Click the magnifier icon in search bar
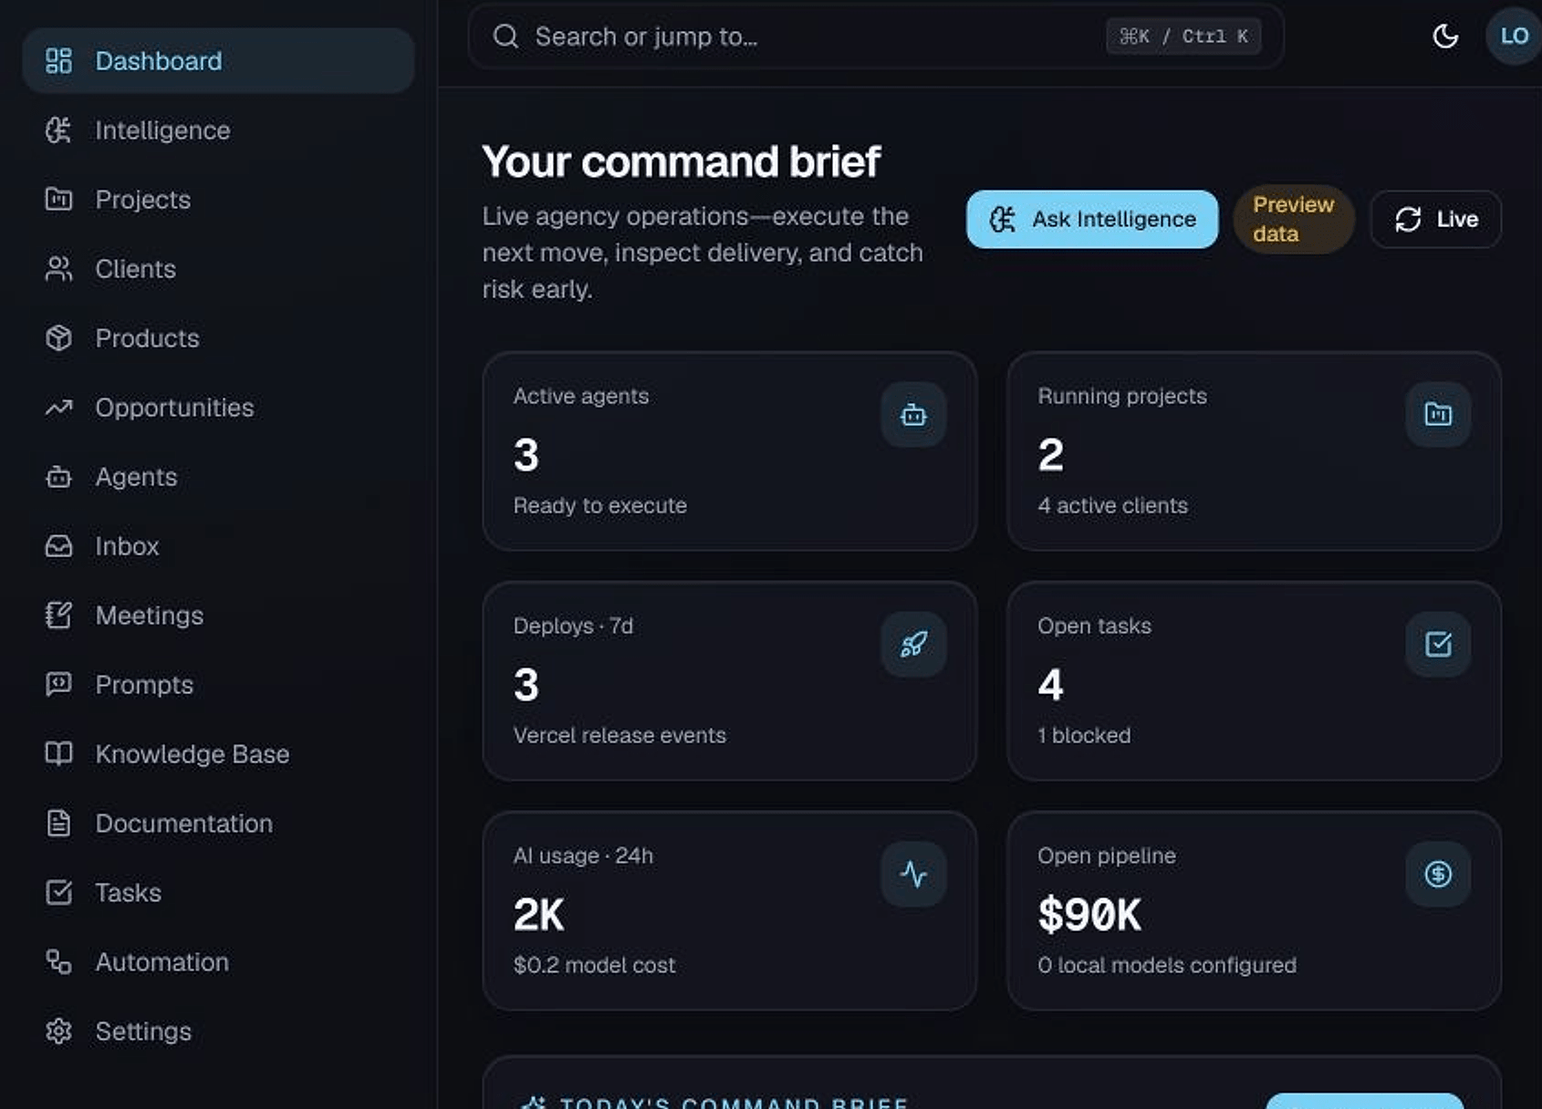This screenshot has width=1542, height=1109. [505, 36]
